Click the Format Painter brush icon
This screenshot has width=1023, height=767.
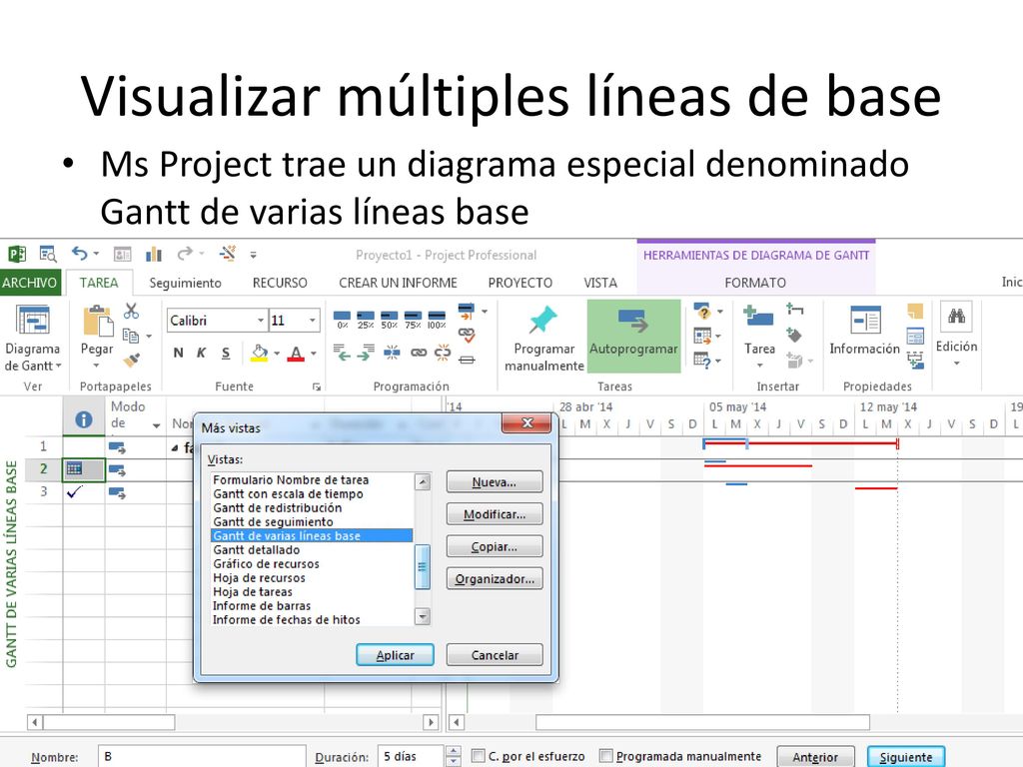click(x=131, y=360)
